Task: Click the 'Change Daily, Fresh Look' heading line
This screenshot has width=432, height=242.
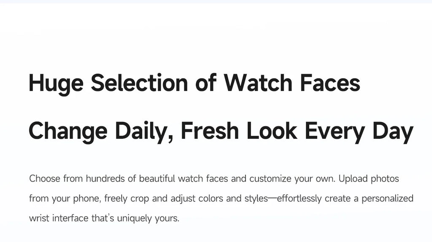Action: point(221,131)
